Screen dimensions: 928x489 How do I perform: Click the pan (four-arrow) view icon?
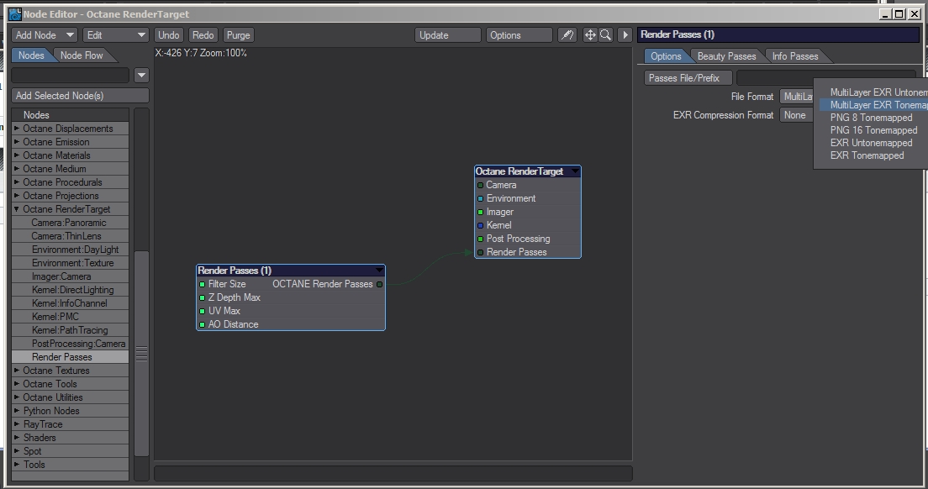click(x=590, y=35)
